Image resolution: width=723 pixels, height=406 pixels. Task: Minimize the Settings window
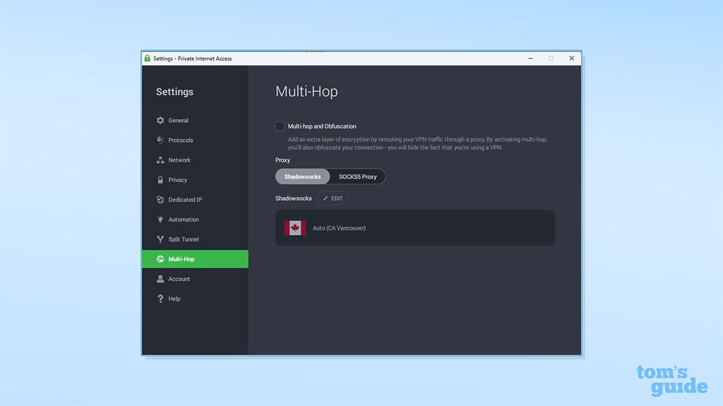[531, 58]
